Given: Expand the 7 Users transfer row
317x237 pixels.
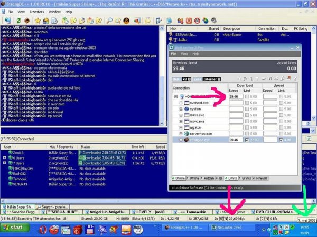Looking at the screenshot, I should click(4, 163).
